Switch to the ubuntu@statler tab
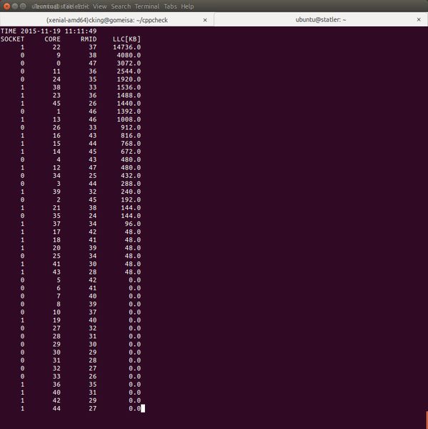This screenshot has width=428, height=429. pos(321,20)
